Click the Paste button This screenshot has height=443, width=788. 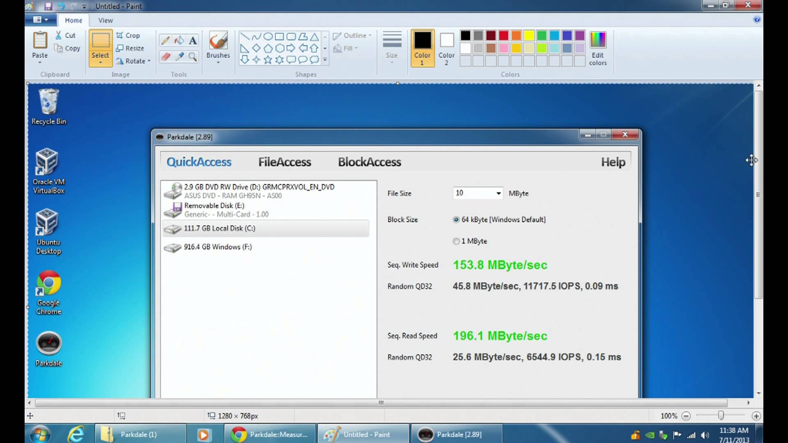pyautogui.click(x=39, y=45)
